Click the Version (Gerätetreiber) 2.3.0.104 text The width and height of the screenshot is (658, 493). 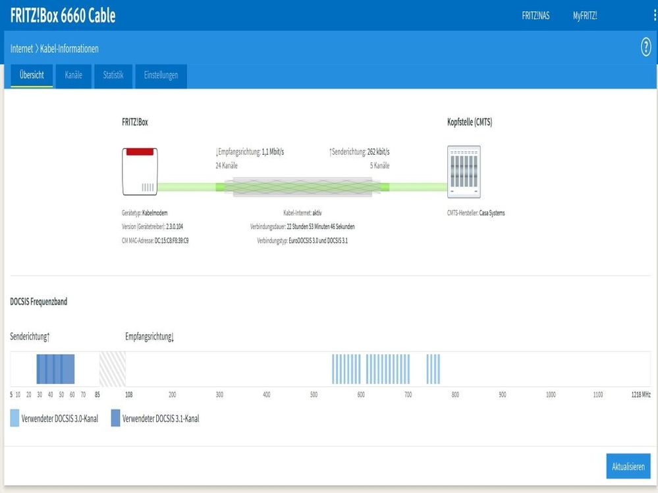(152, 227)
